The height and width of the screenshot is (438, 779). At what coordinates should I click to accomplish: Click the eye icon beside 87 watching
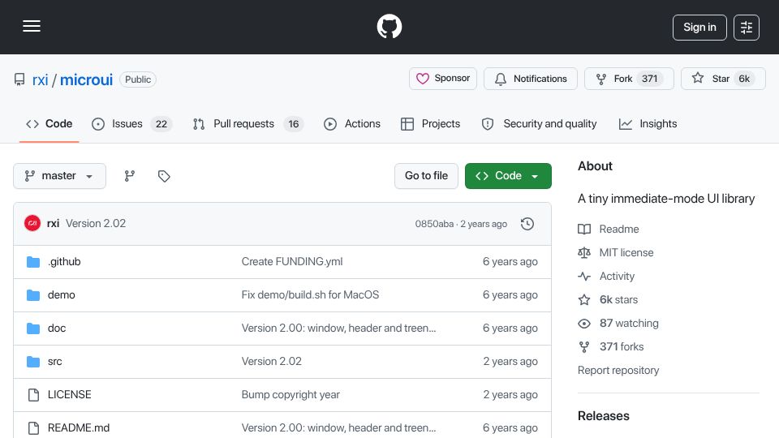pos(584,324)
